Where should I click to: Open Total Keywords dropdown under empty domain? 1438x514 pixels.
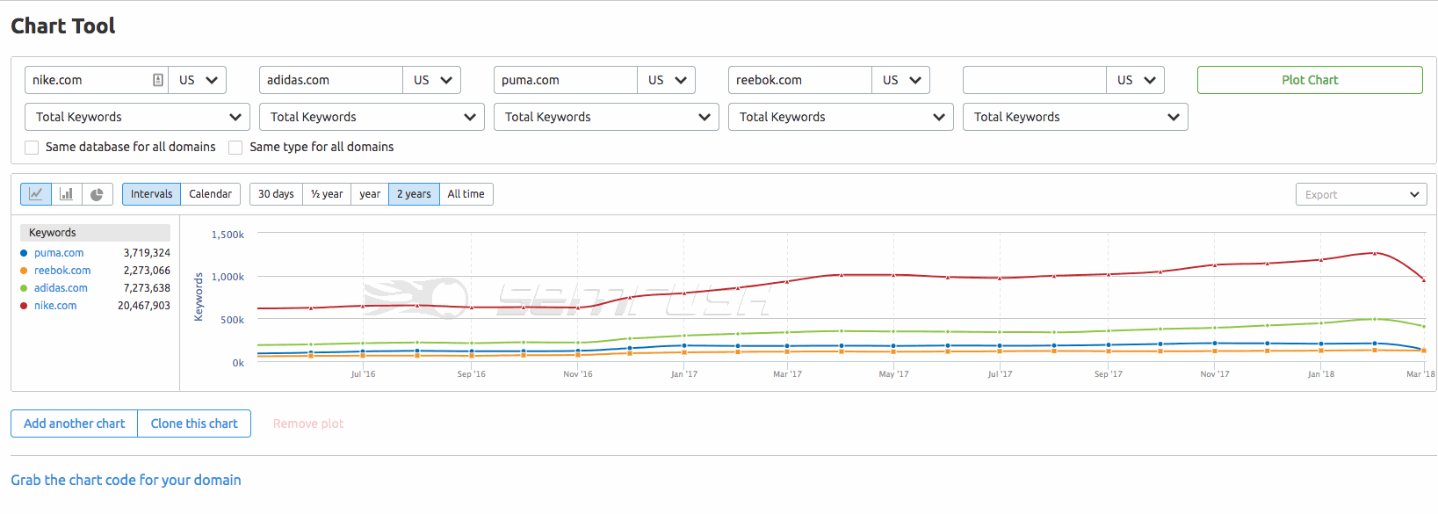coord(1075,117)
